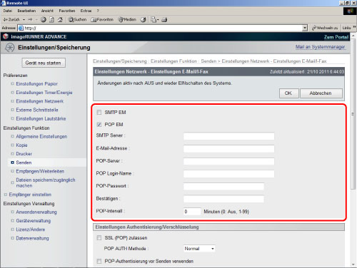This screenshot has height=268, width=357.
Task: Open the Mail toolbar button dropdown arrow
Action: coord(158,20)
